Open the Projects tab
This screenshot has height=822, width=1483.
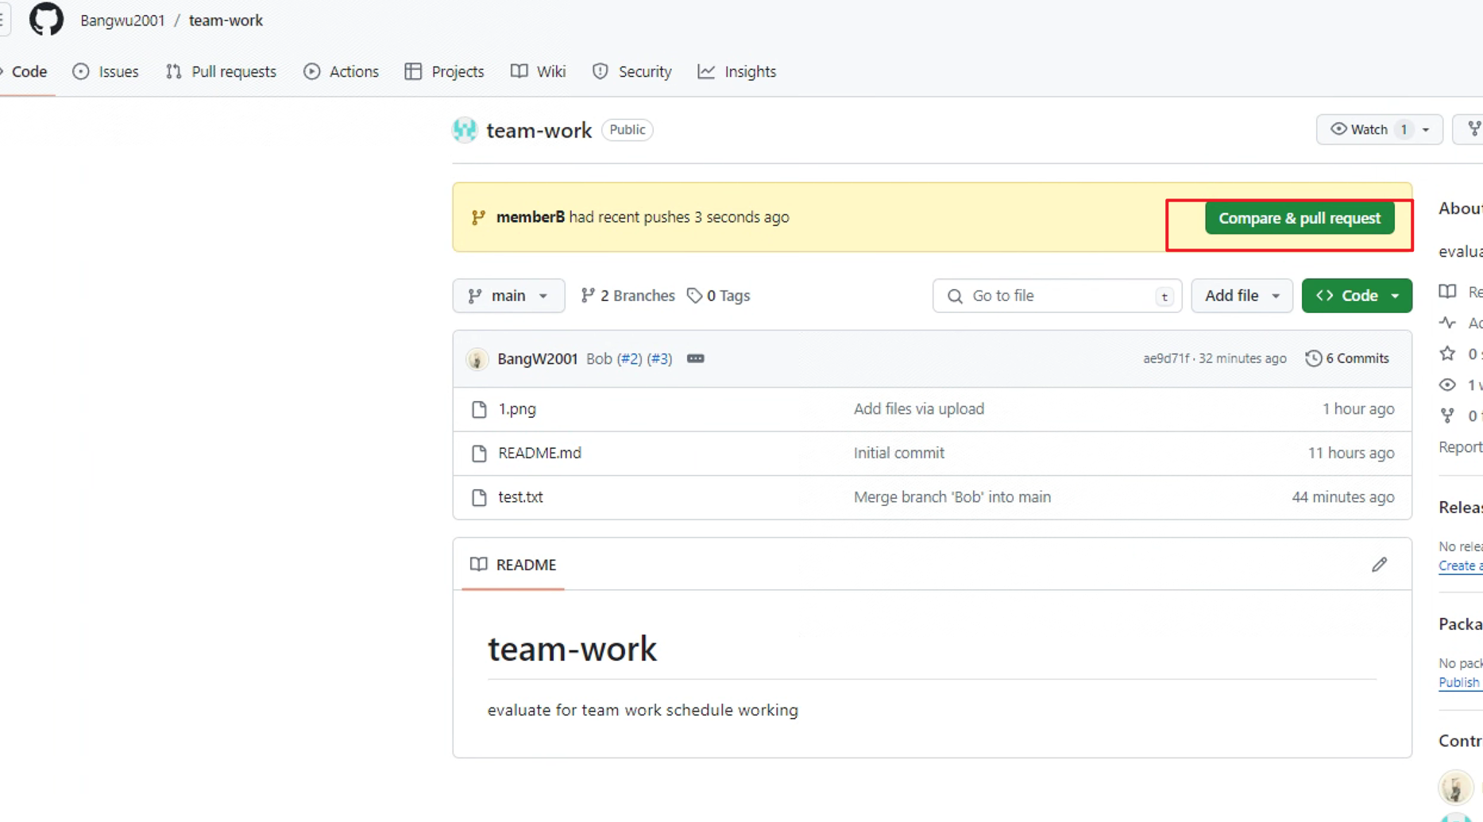[x=444, y=71]
